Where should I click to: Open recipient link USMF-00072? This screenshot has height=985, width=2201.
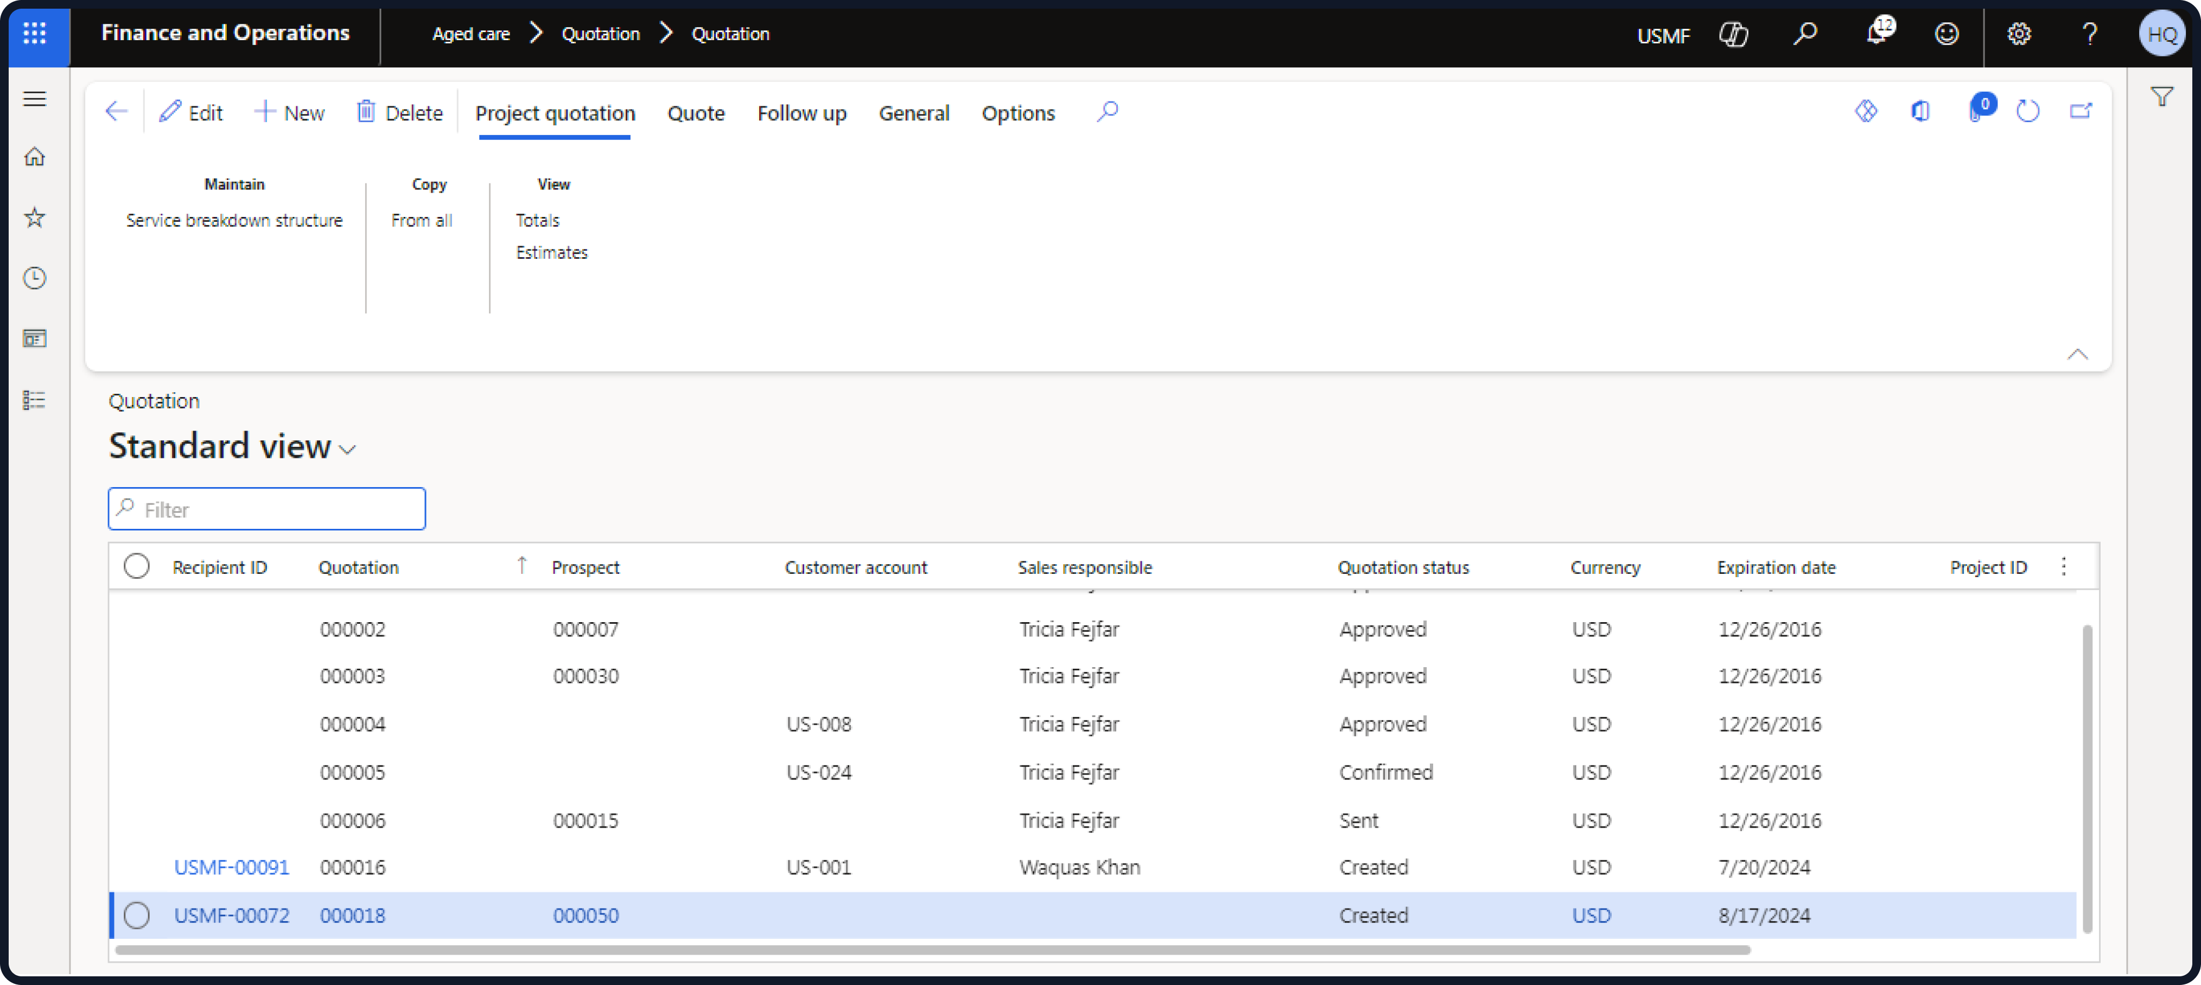(x=232, y=915)
